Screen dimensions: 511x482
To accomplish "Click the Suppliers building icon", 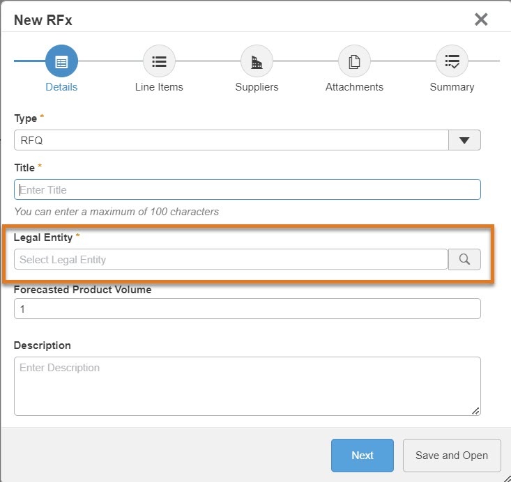I will click(257, 61).
